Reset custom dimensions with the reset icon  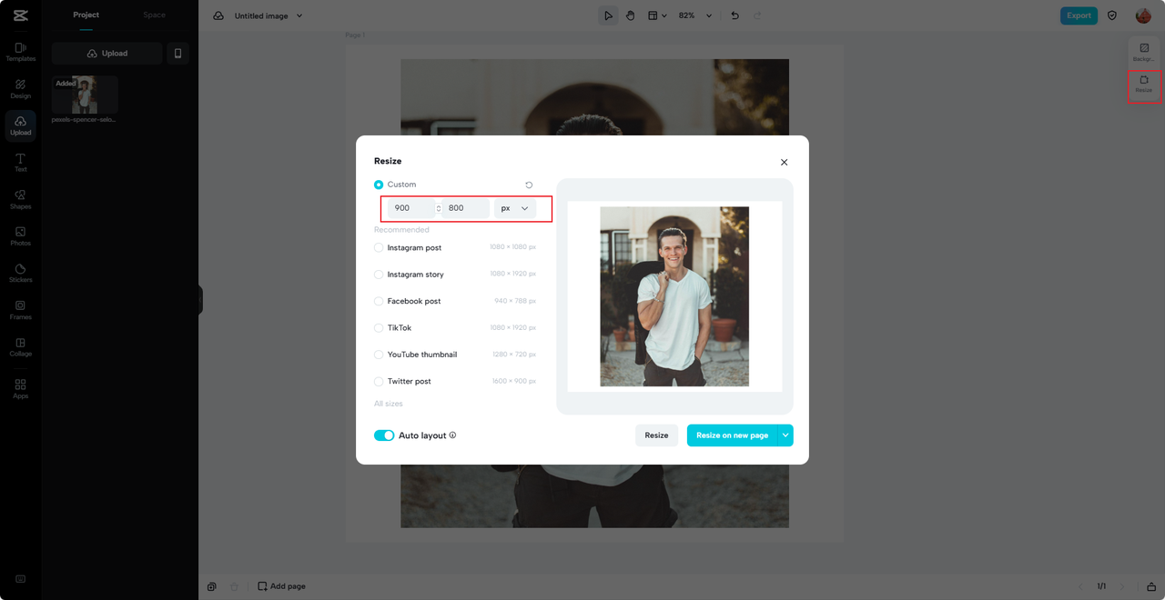click(x=529, y=185)
